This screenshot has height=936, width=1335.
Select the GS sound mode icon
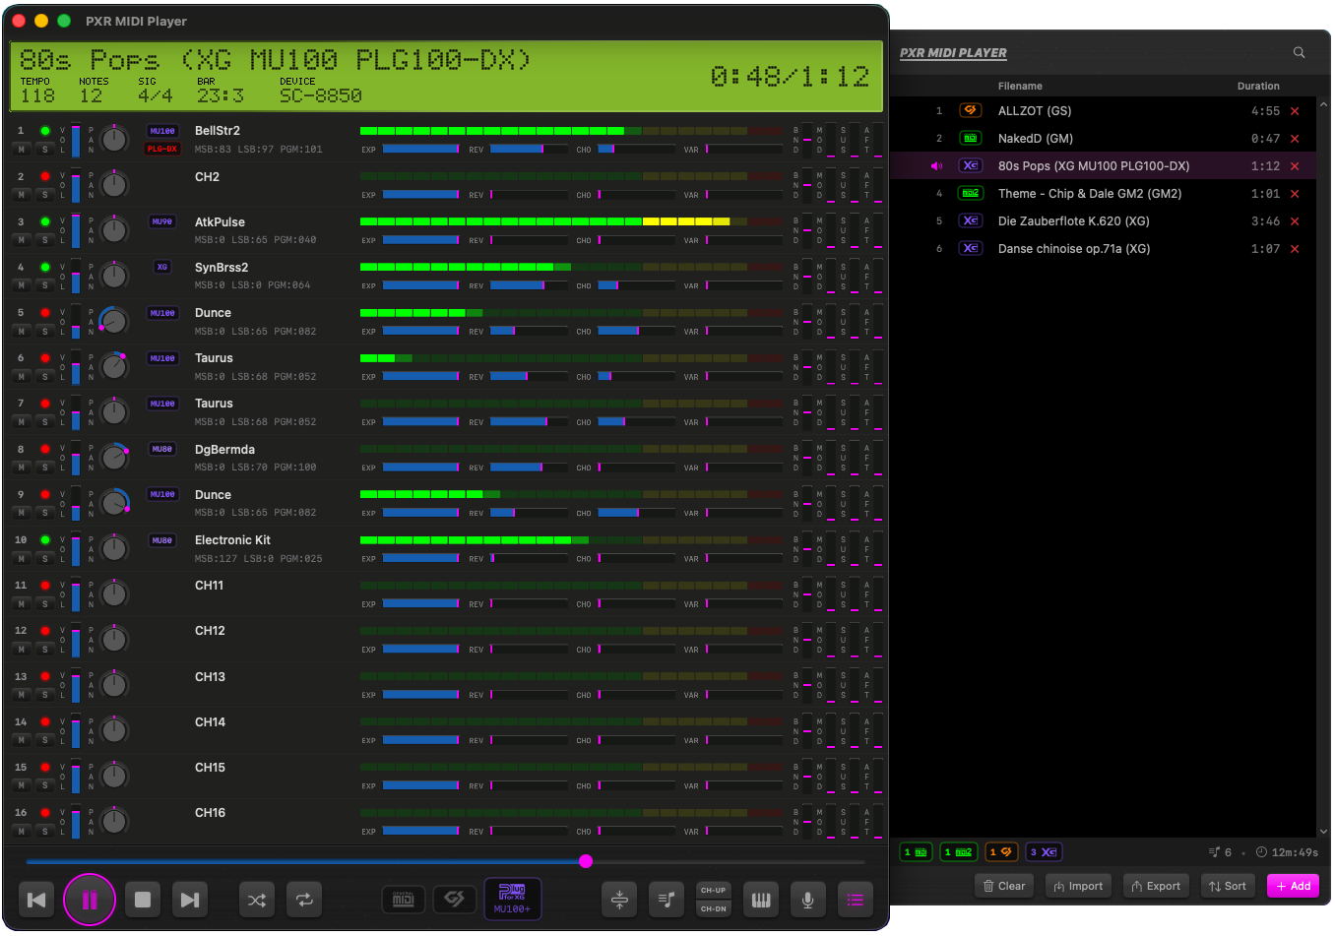pyautogui.click(x=454, y=900)
